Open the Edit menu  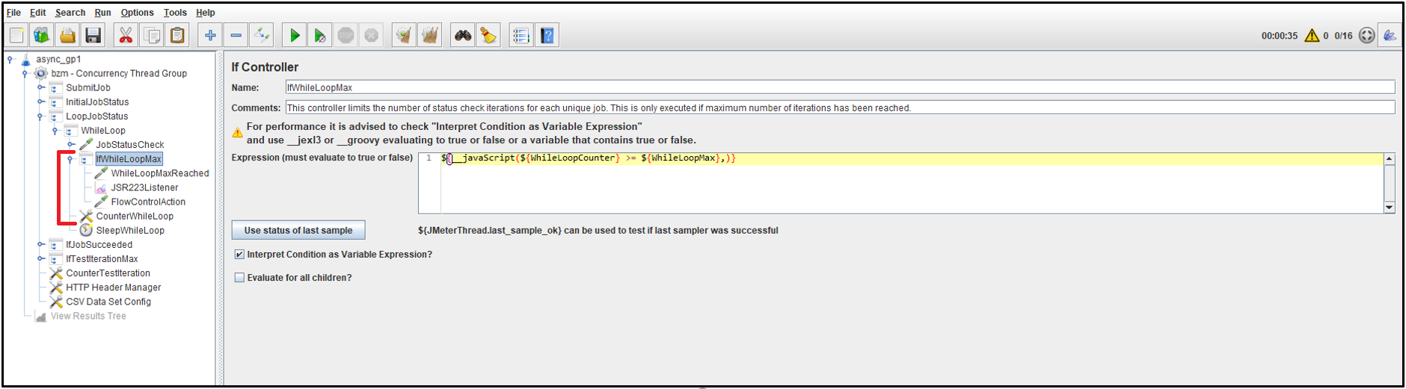(38, 13)
